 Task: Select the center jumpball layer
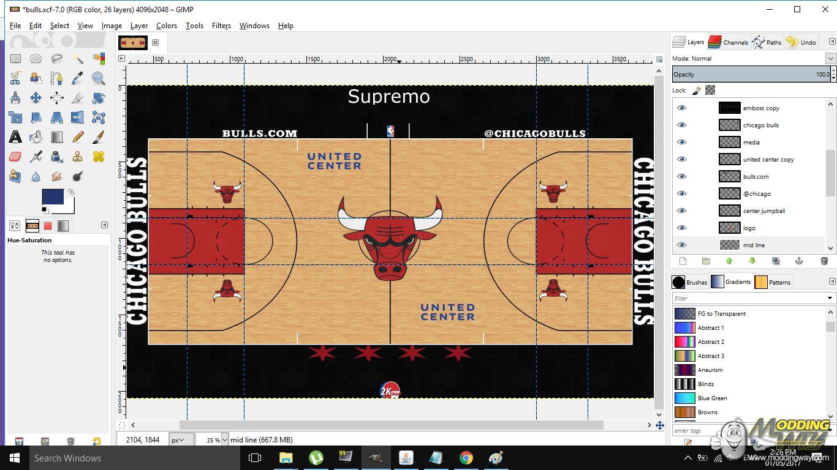(x=763, y=211)
